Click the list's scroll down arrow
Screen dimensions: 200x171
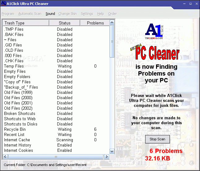coord(112,151)
